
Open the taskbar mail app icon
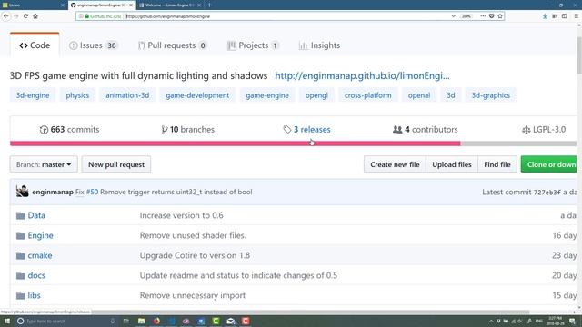click(230, 321)
